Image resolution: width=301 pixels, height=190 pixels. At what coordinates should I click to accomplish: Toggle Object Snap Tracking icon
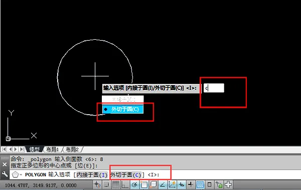pos(163,185)
